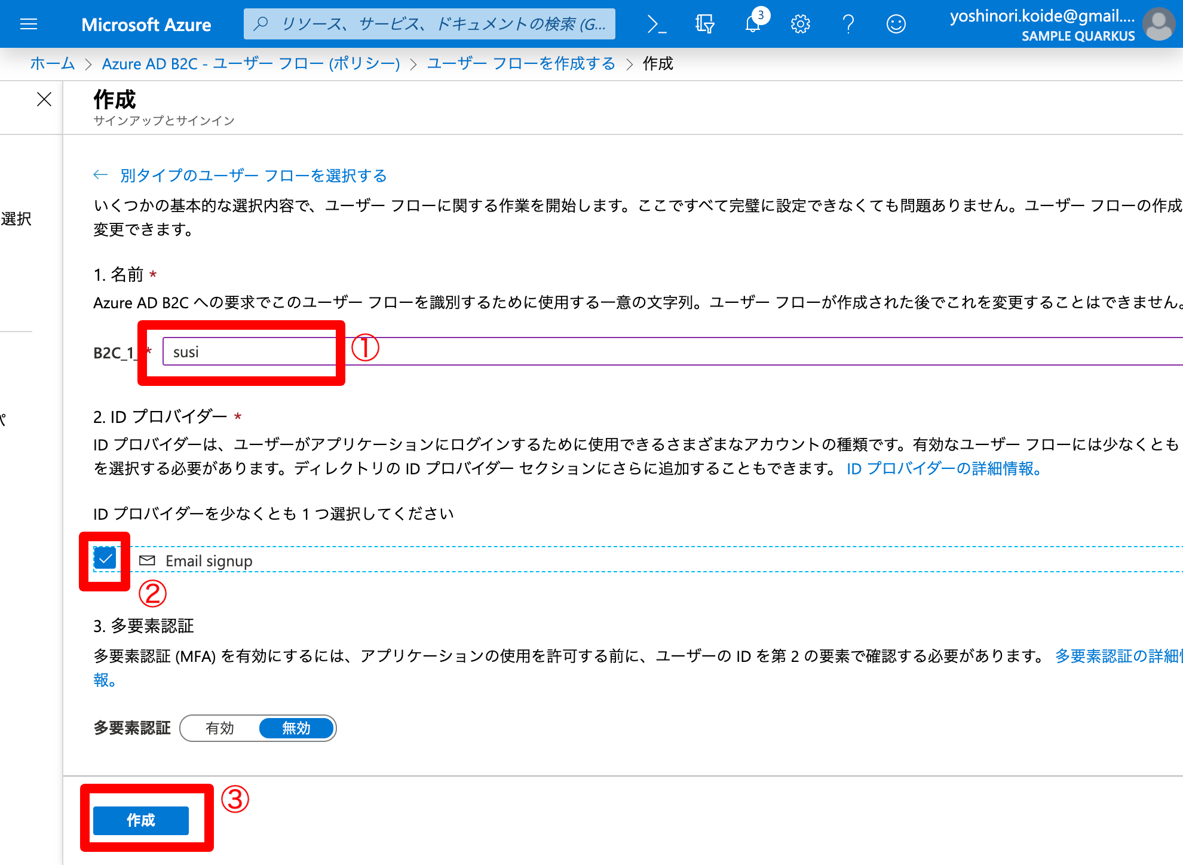Click the resource search bar
The width and height of the screenshot is (1183, 865).
427,24
